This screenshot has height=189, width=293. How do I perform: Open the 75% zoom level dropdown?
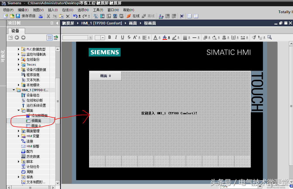click(260, 186)
